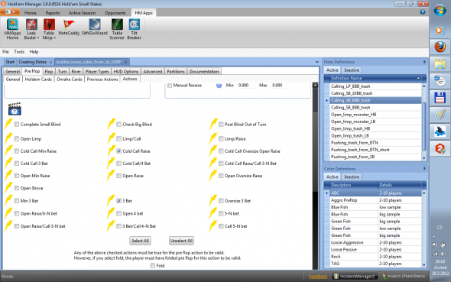The width and height of the screenshot is (451, 282).
Task: Enable Check Big Blind checkbox
Action: (x=118, y=124)
